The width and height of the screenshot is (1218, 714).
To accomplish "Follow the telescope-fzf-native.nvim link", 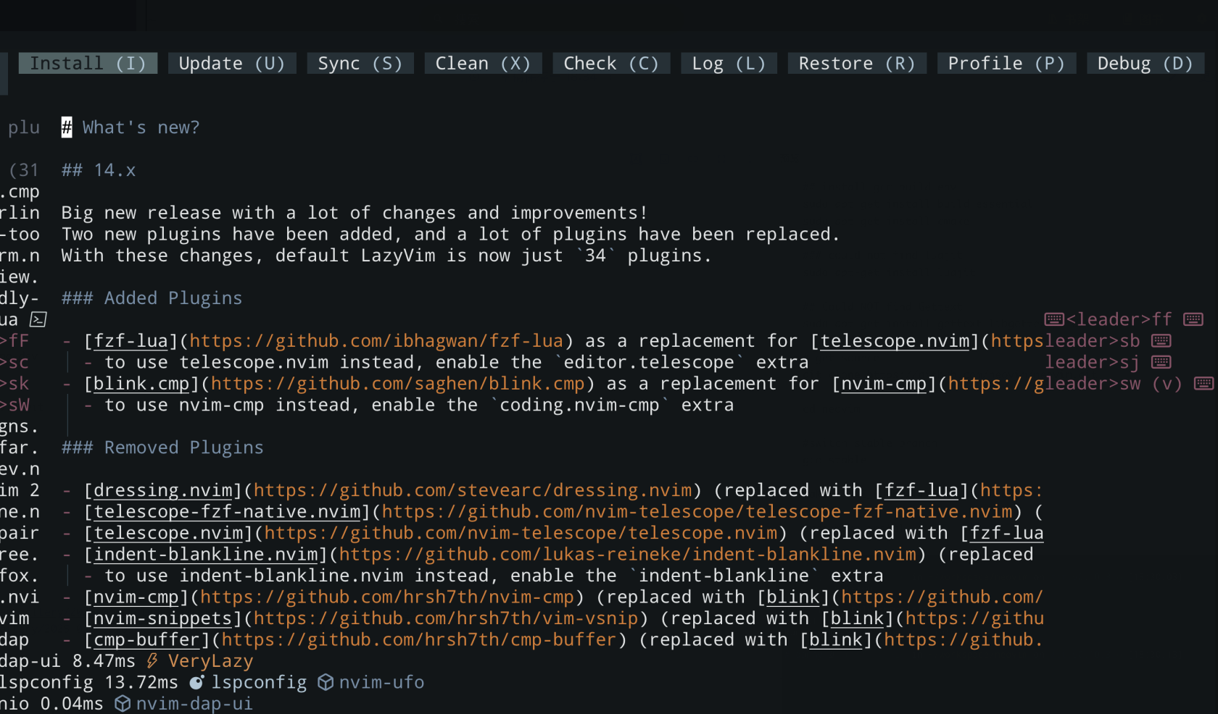I will 227,512.
